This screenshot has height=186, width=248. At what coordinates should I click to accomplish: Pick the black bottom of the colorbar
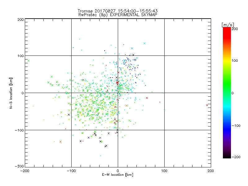pyautogui.click(x=227, y=156)
